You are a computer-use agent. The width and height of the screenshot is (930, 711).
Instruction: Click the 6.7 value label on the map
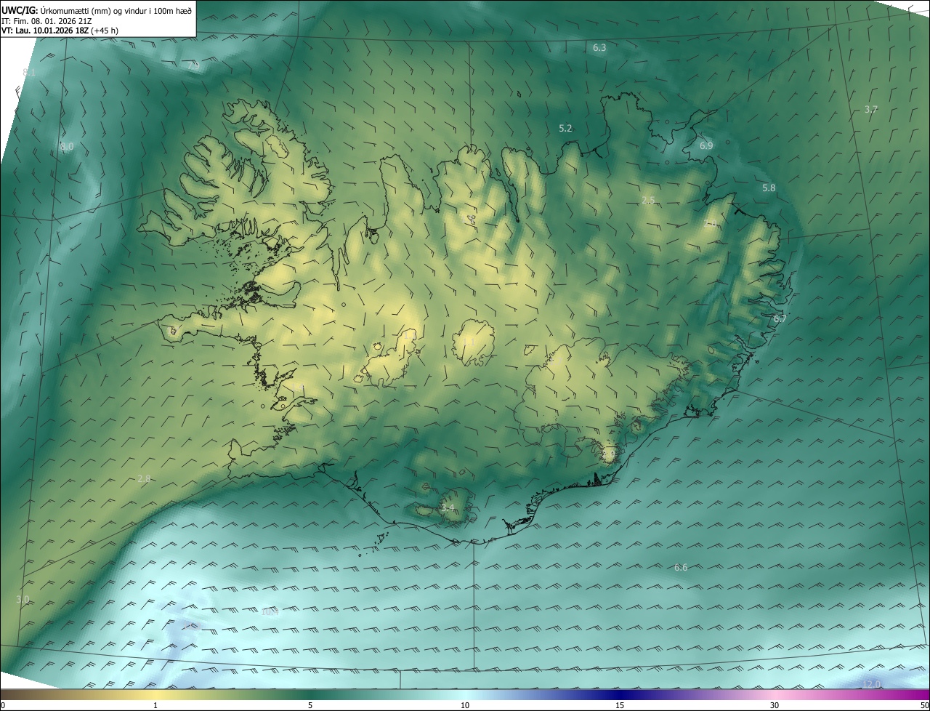pos(780,318)
